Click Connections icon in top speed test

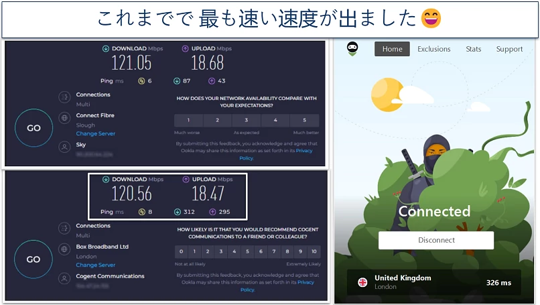[64, 97]
